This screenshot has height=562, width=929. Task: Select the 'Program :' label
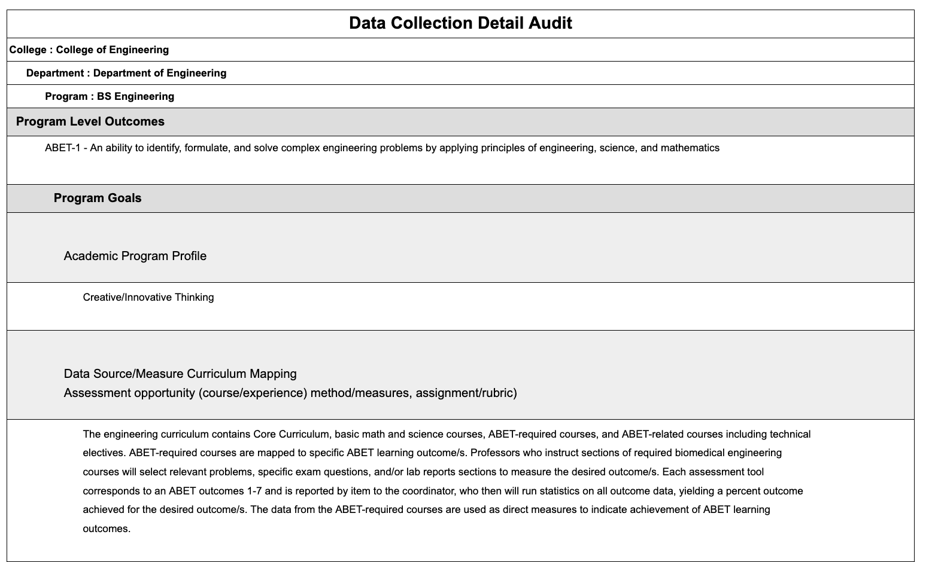[x=69, y=96]
